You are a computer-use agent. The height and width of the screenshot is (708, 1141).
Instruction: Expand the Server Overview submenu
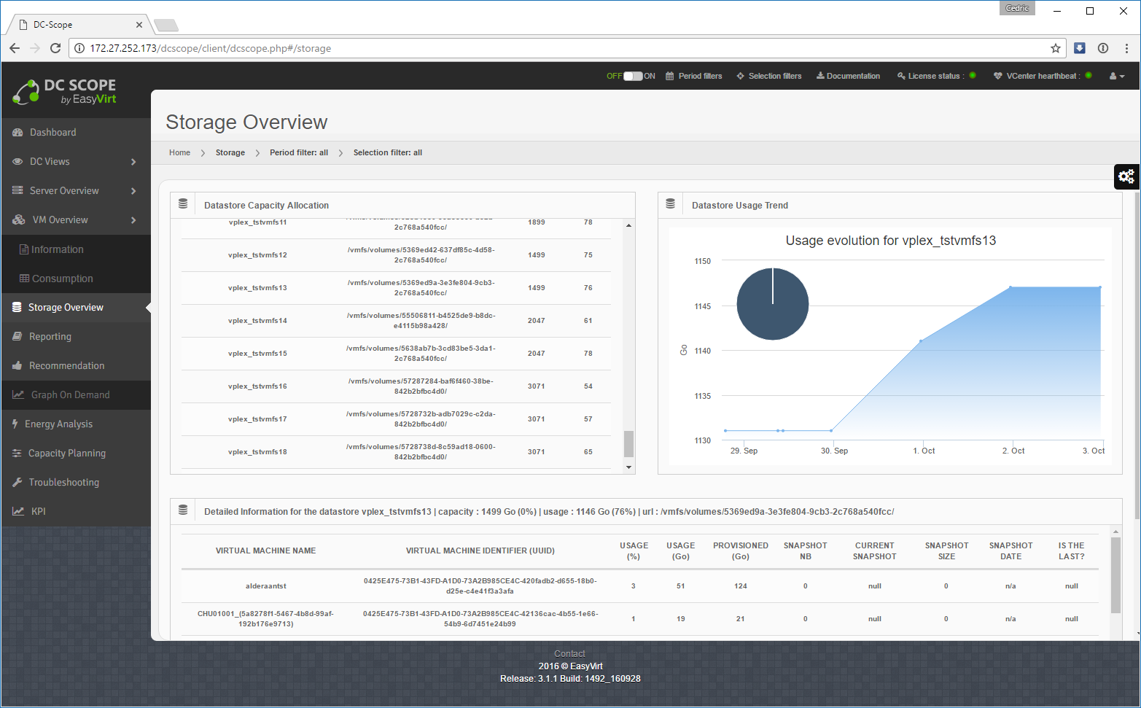pyautogui.click(x=133, y=191)
